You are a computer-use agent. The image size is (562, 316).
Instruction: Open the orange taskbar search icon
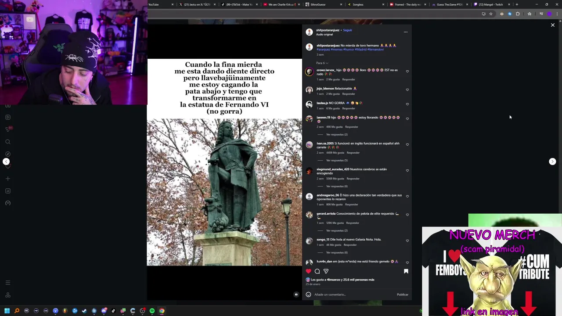[x=17, y=311]
